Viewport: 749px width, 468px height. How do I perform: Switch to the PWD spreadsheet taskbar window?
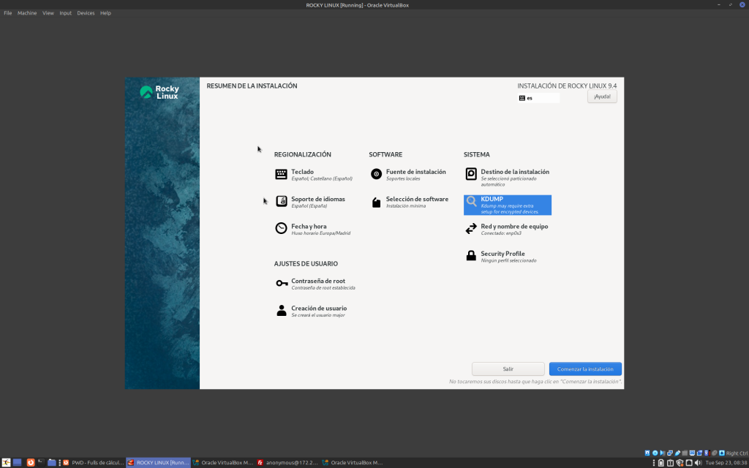click(x=93, y=463)
